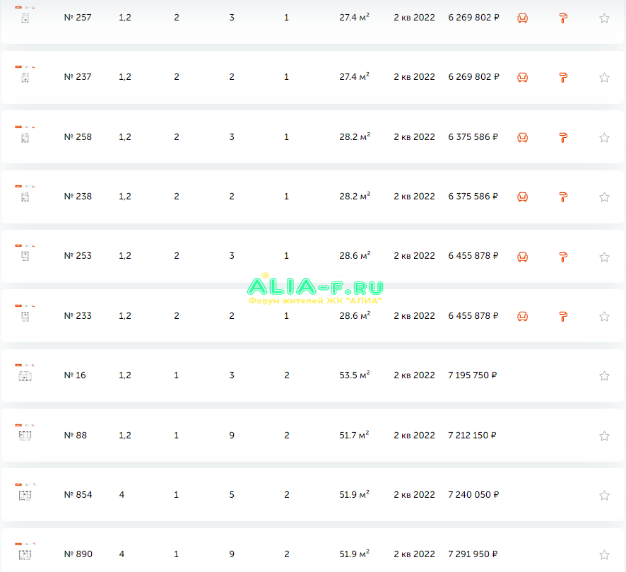Add apartment № 253 to favorites

click(604, 257)
